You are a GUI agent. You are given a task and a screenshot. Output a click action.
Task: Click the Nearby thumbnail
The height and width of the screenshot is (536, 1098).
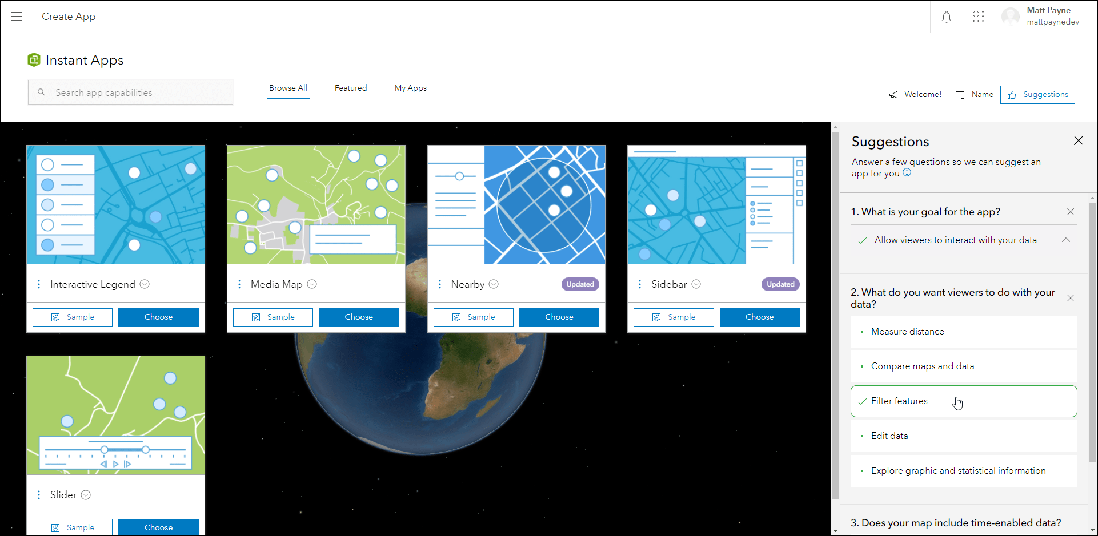click(x=516, y=204)
